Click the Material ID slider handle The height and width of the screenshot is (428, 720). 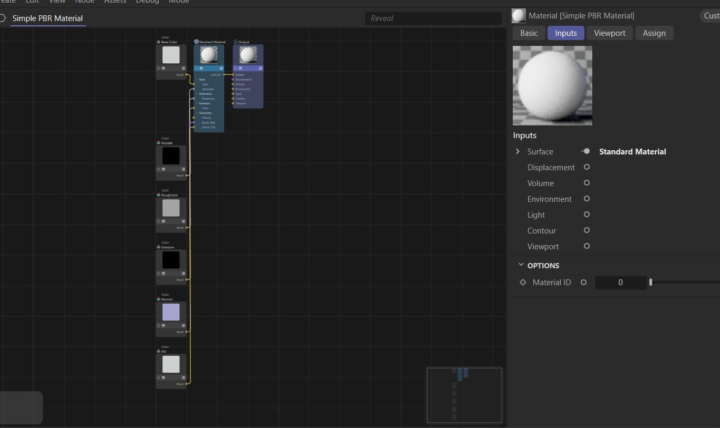point(650,283)
